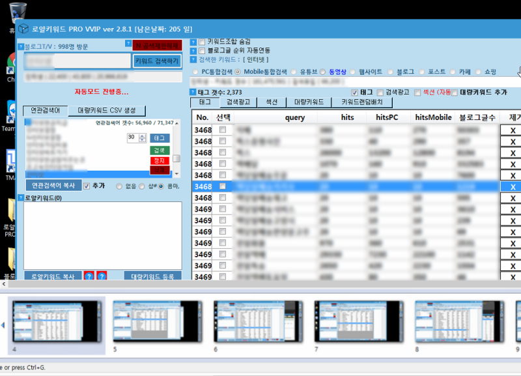Choose 샵# separator radio option
The height and width of the screenshot is (376, 521).
coord(142,186)
